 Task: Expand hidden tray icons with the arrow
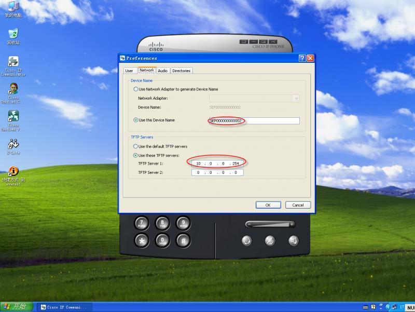pyautogui.click(x=388, y=307)
